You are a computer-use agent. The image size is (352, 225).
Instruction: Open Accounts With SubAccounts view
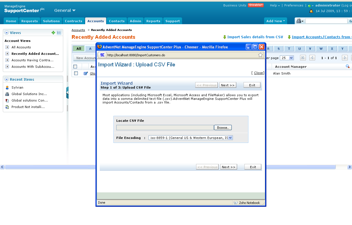click(33, 67)
